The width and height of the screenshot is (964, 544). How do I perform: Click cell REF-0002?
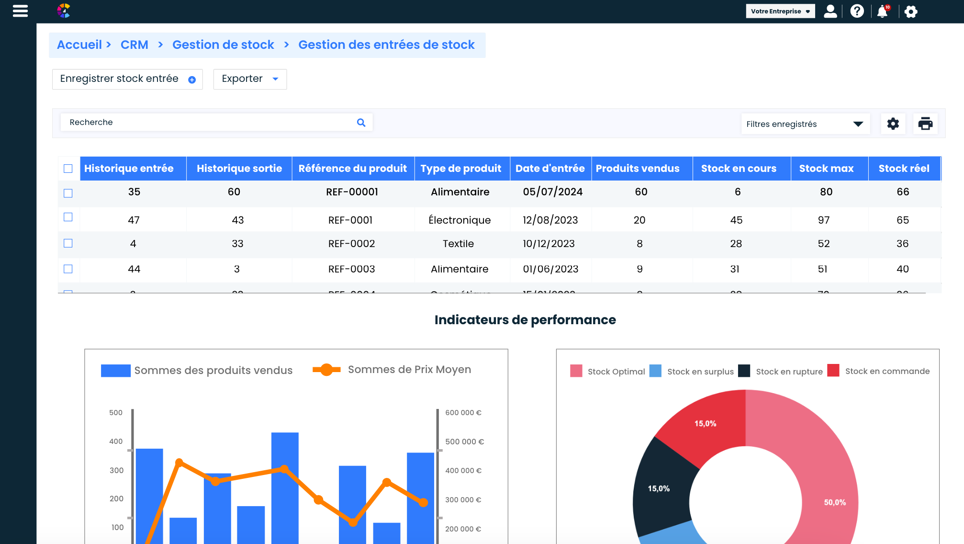[x=352, y=244]
